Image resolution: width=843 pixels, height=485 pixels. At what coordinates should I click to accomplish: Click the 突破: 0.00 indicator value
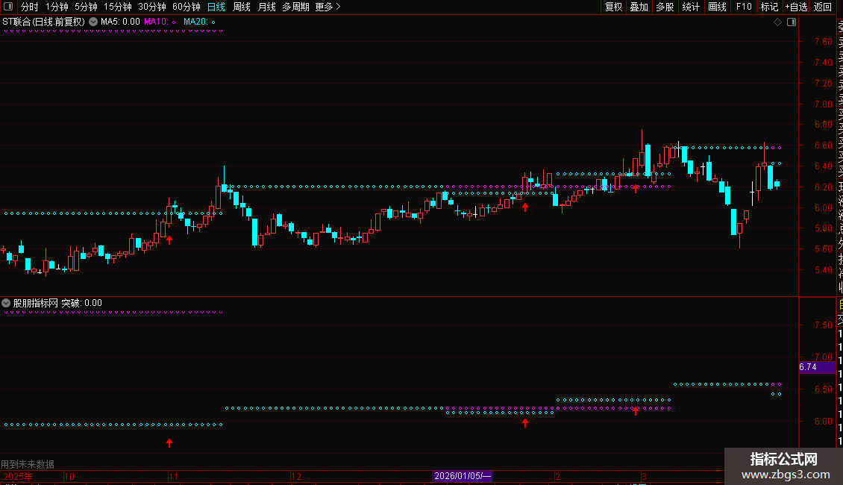pos(81,303)
